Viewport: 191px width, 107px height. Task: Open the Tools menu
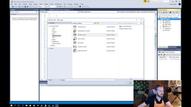click(52, 4)
